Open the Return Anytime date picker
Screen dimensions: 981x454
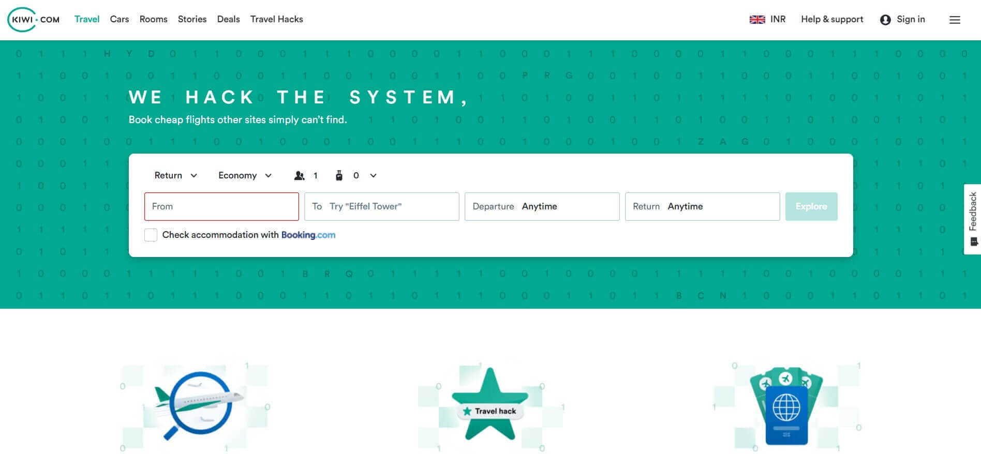tap(702, 207)
